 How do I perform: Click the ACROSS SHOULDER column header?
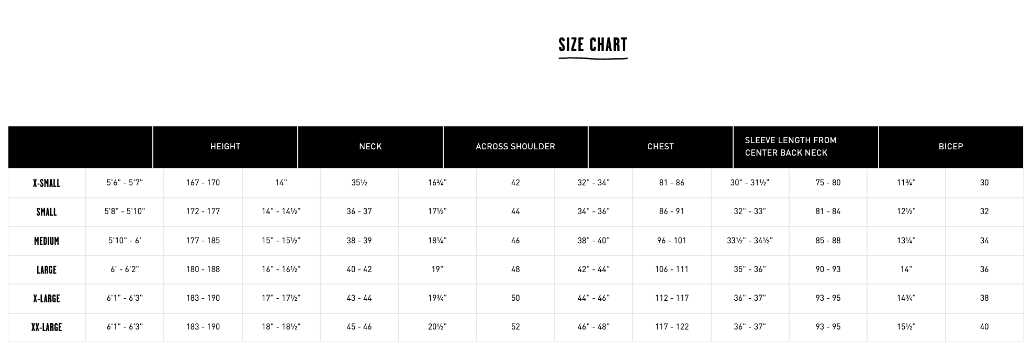(x=515, y=147)
